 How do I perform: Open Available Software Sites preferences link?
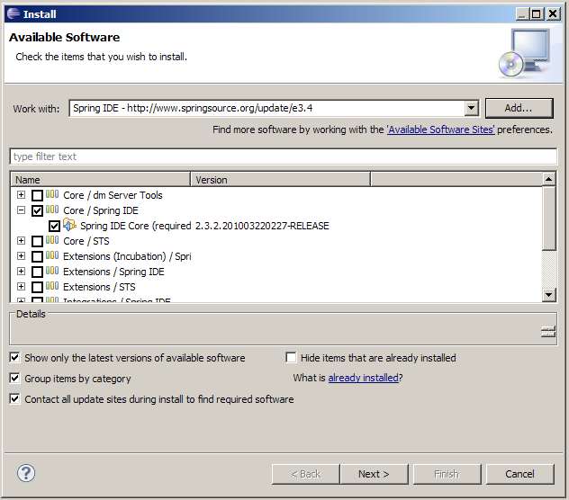[441, 129]
